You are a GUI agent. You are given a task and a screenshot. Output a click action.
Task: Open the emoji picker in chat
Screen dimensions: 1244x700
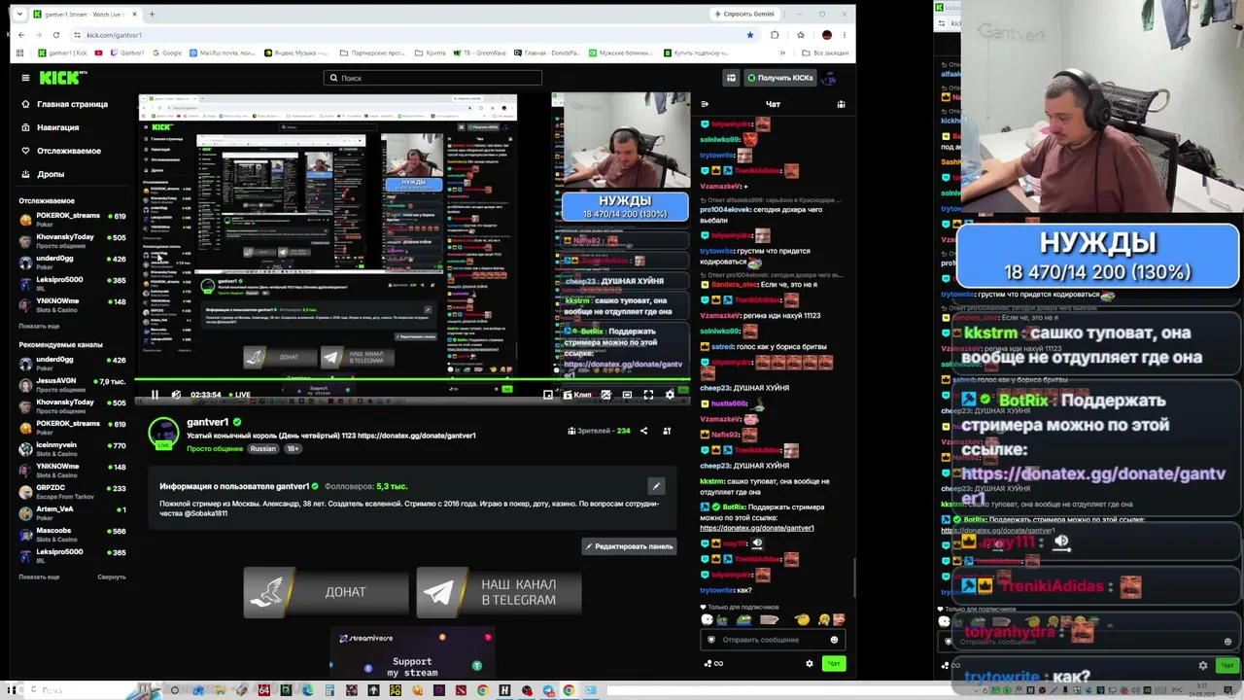point(834,640)
